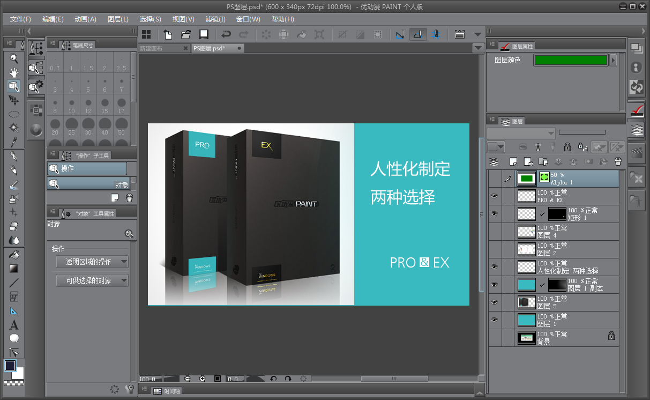Select the Zoom tool in the toolbar
This screenshot has width=650, height=400.
(x=13, y=58)
